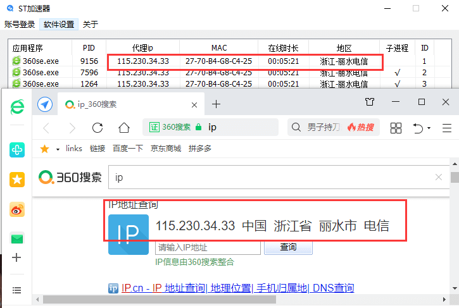This screenshot has width=459, height=308.
Task: Click the 子进程 checkmark in ID 3 row
Action: [x=397, y=84]
